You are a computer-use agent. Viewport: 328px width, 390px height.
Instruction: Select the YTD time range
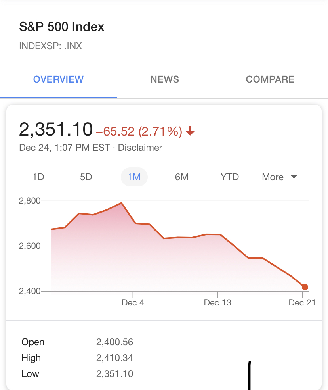(x=230, y=177)
